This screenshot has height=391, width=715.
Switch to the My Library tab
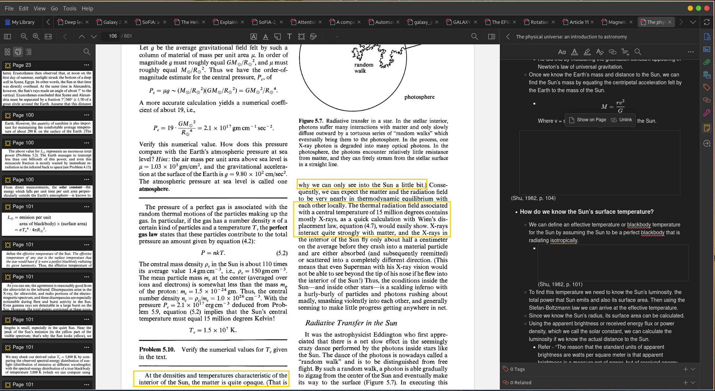click(20, 22)
